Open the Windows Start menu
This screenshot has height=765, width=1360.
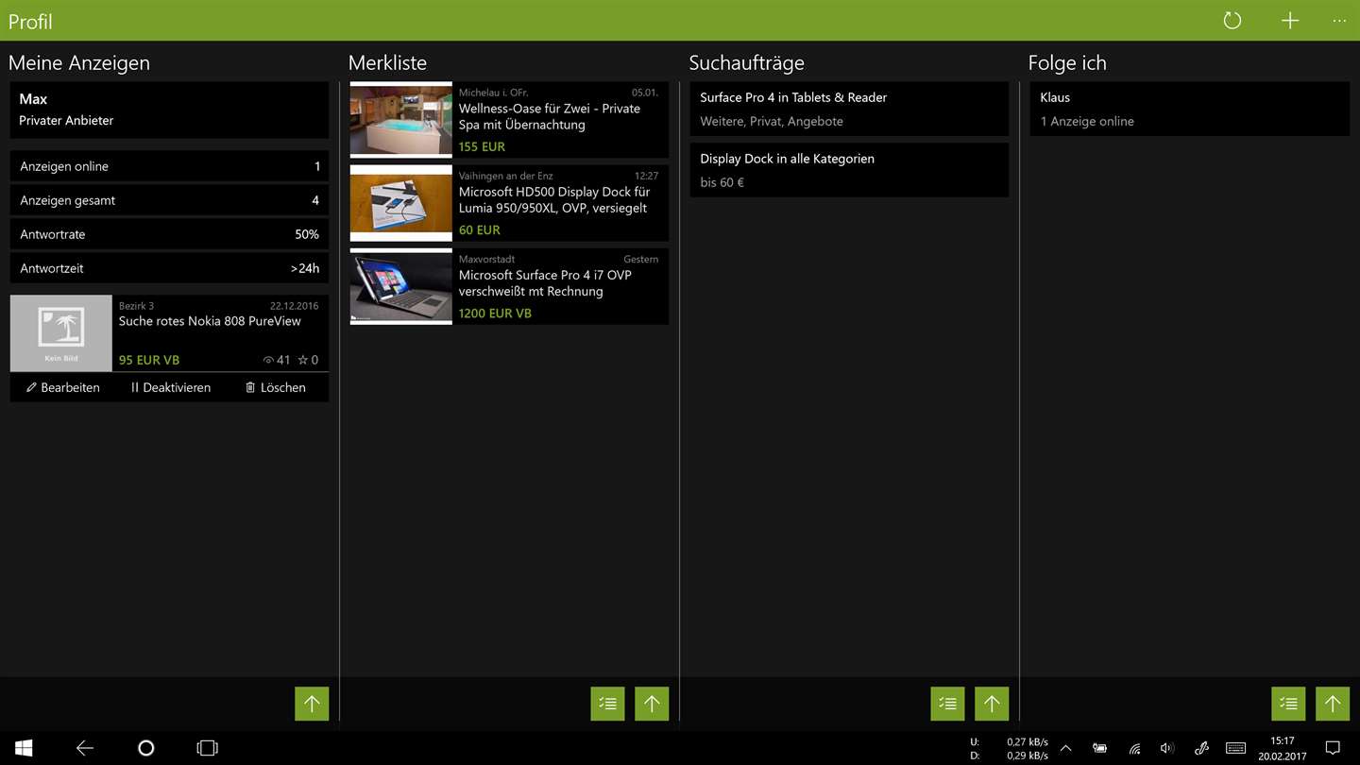tap(24, 748)
